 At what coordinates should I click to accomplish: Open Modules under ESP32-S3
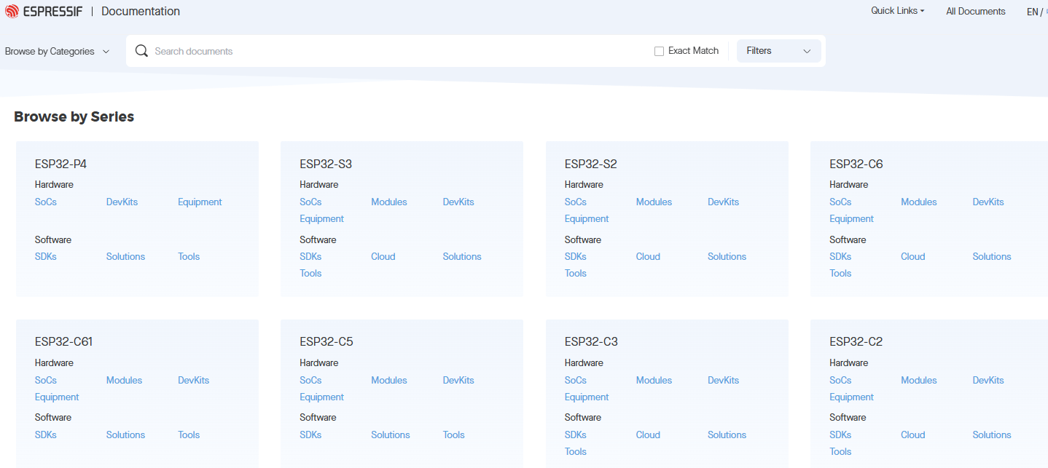click(389, 202)
